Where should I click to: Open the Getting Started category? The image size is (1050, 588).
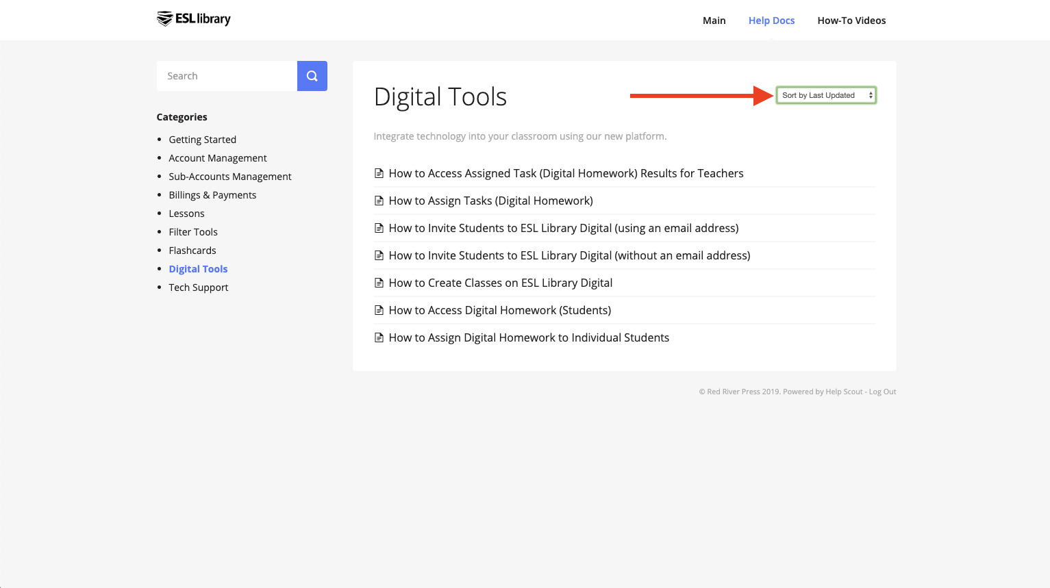(x=202, y=140)
